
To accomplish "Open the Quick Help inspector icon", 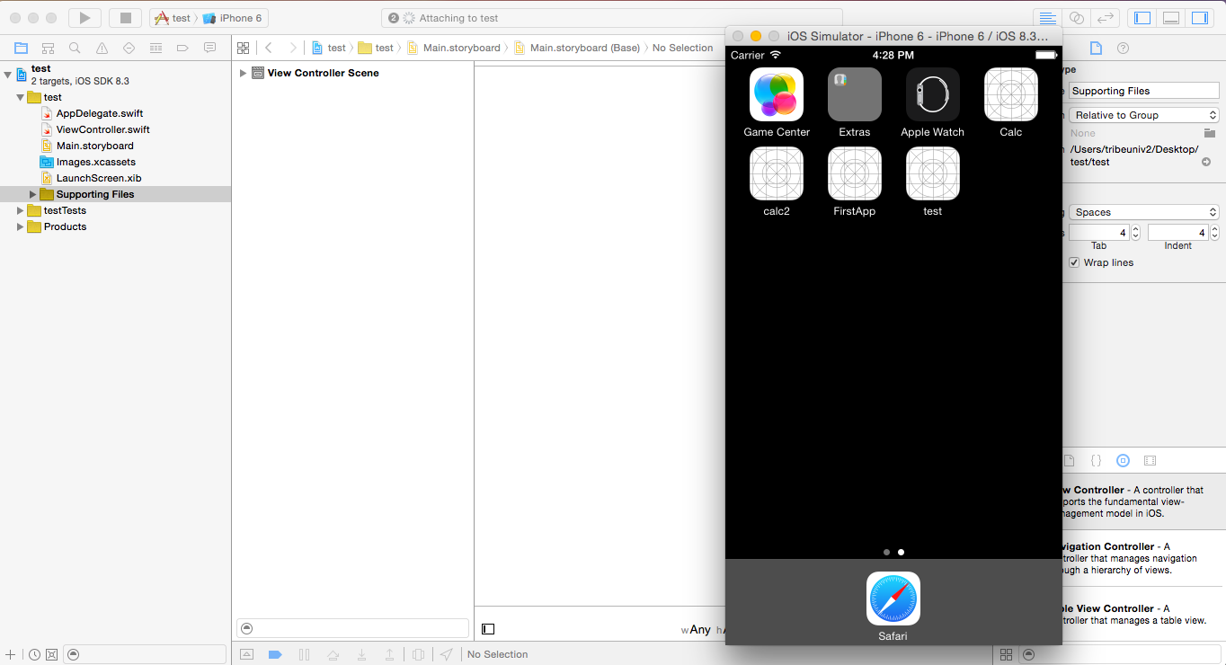I will [1123, 48].
